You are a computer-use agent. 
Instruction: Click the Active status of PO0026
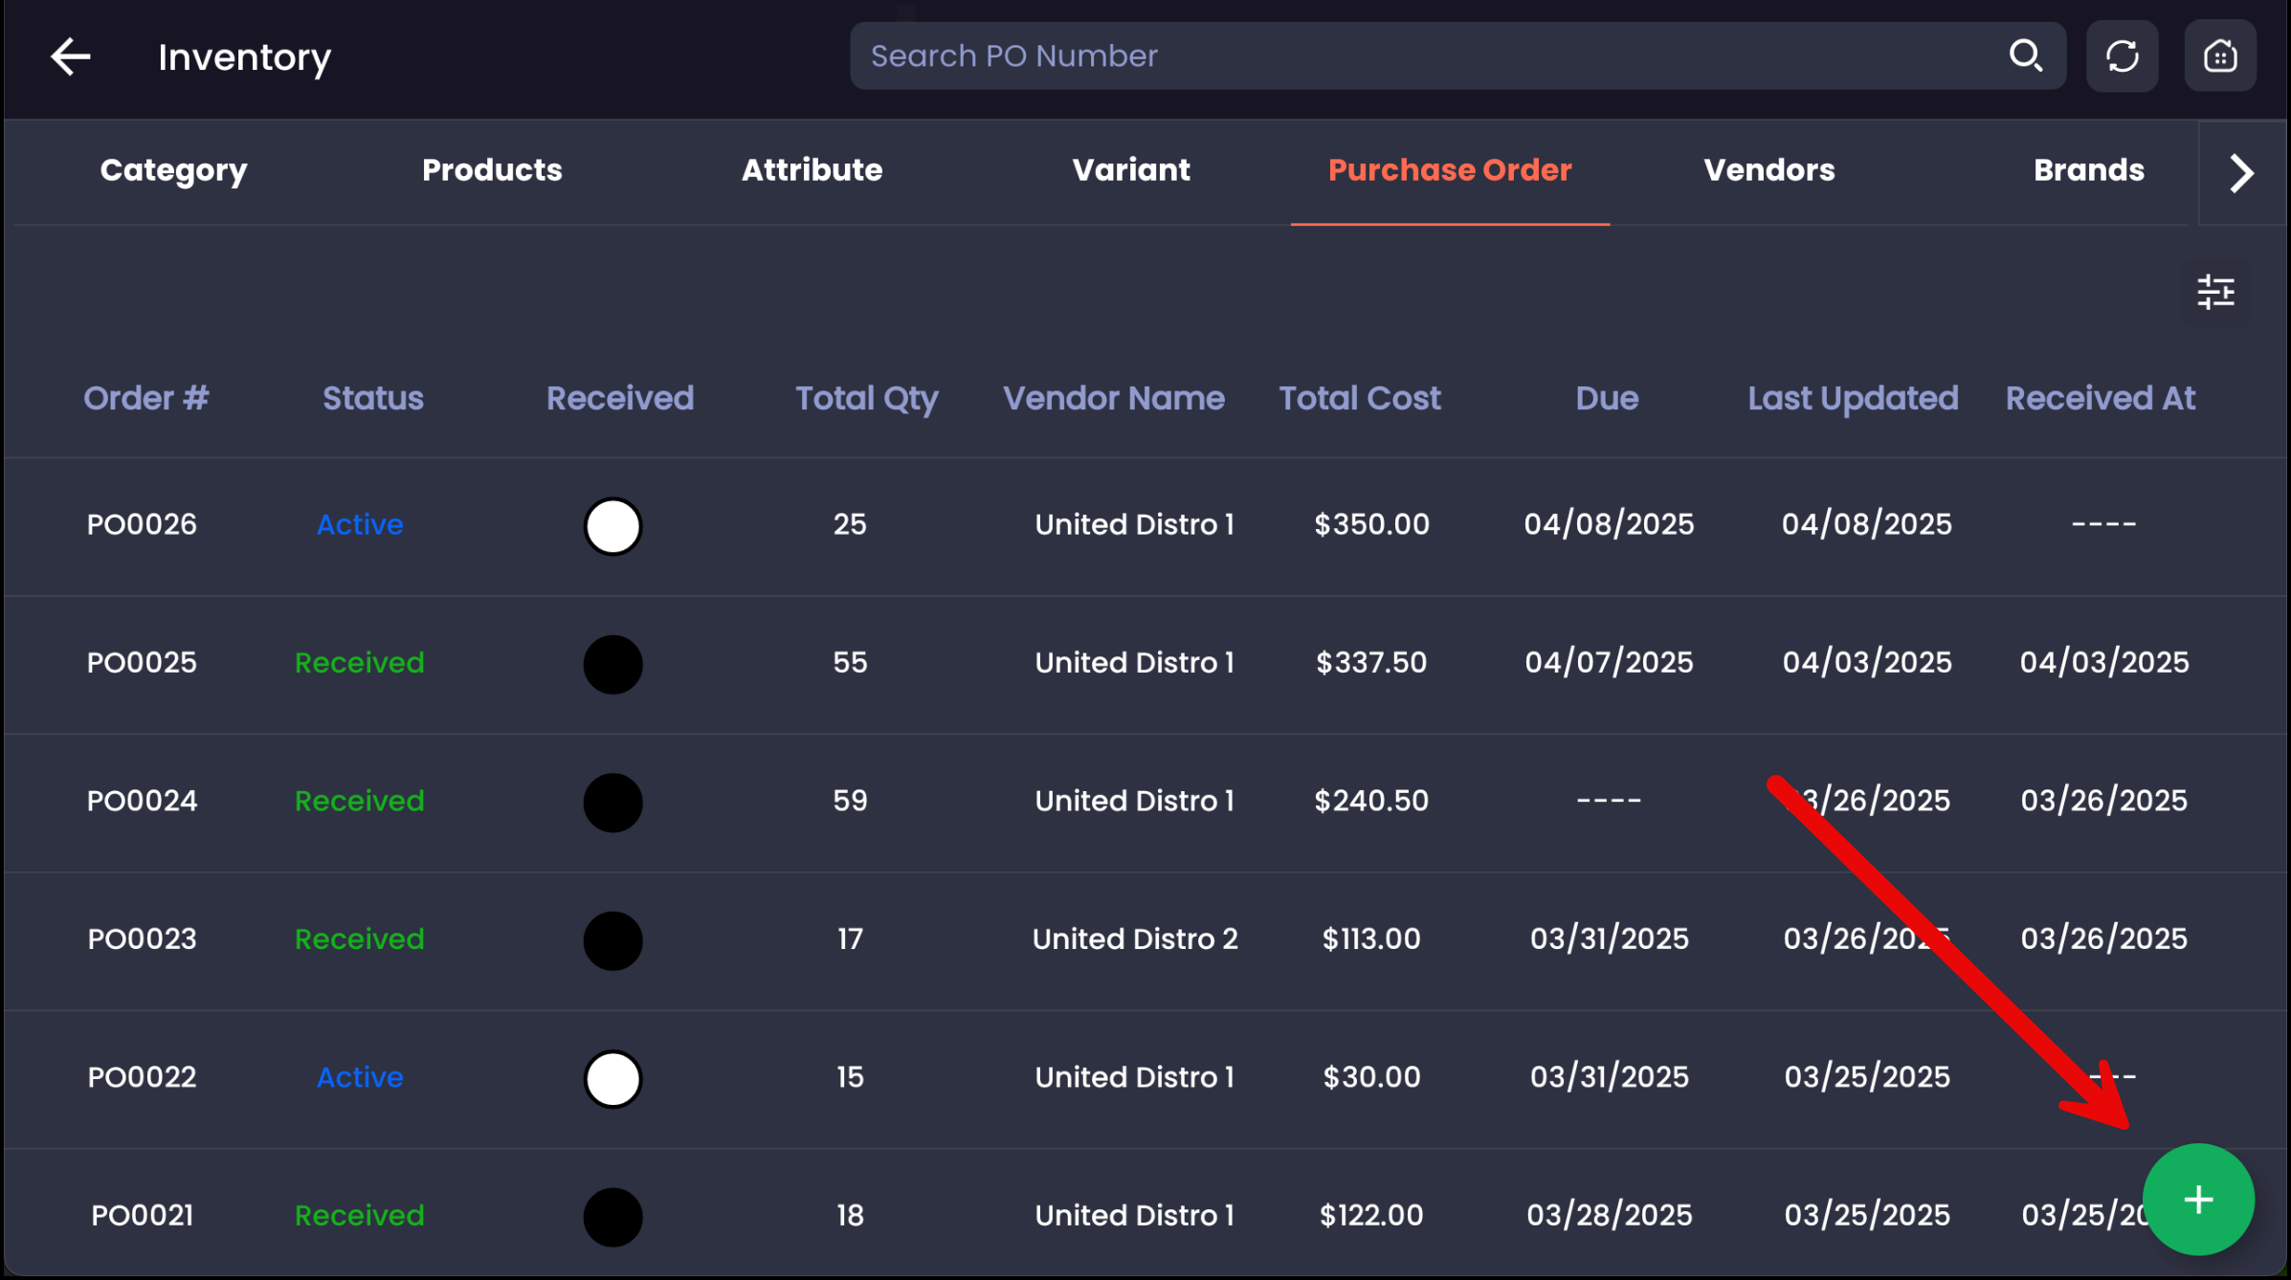coord(360,524)
